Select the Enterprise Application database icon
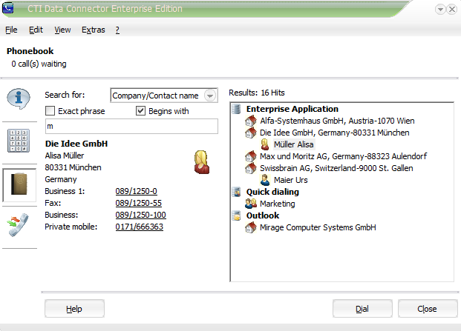 tap(237, 109)
